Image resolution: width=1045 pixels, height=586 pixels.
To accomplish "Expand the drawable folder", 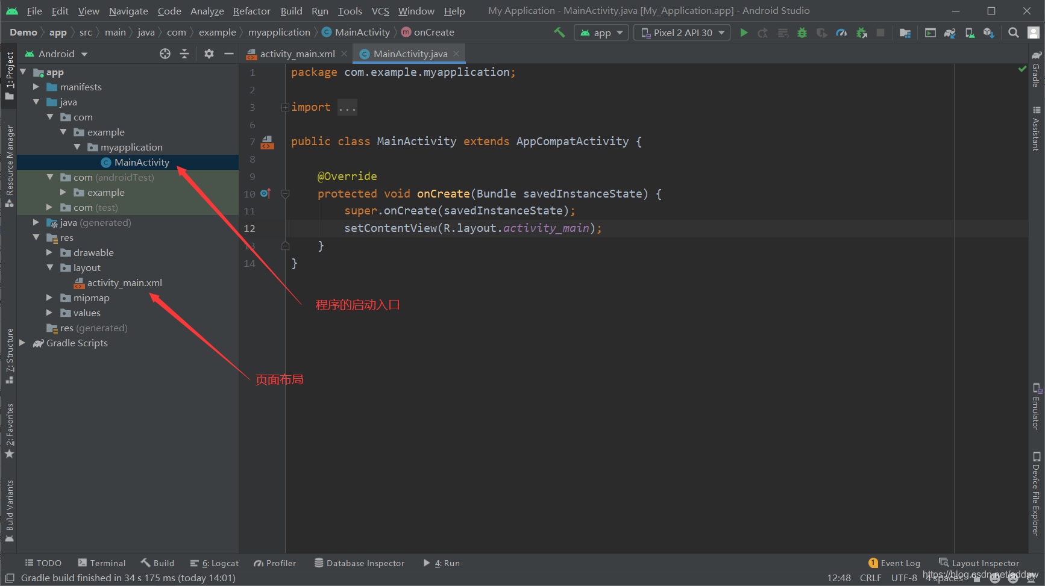I will tap(49, 252).
